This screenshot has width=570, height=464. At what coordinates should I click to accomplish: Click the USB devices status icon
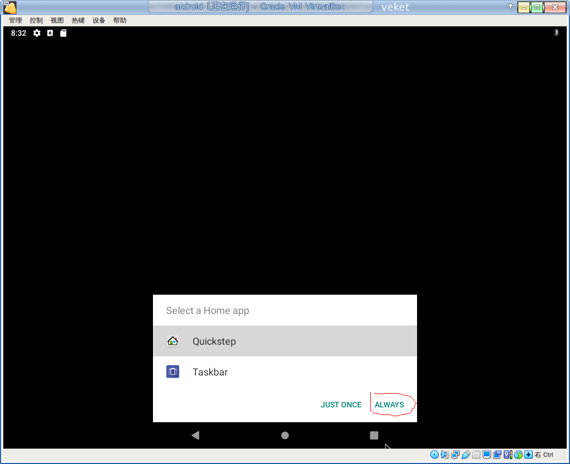(x=465, y=455)
